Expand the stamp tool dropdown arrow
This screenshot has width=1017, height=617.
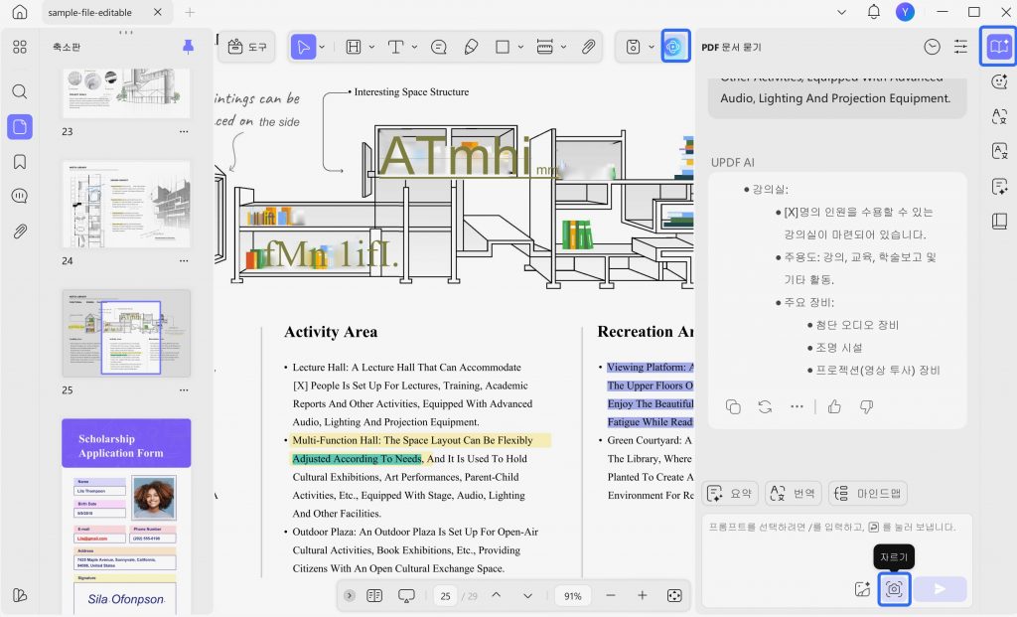pos(564,47)
